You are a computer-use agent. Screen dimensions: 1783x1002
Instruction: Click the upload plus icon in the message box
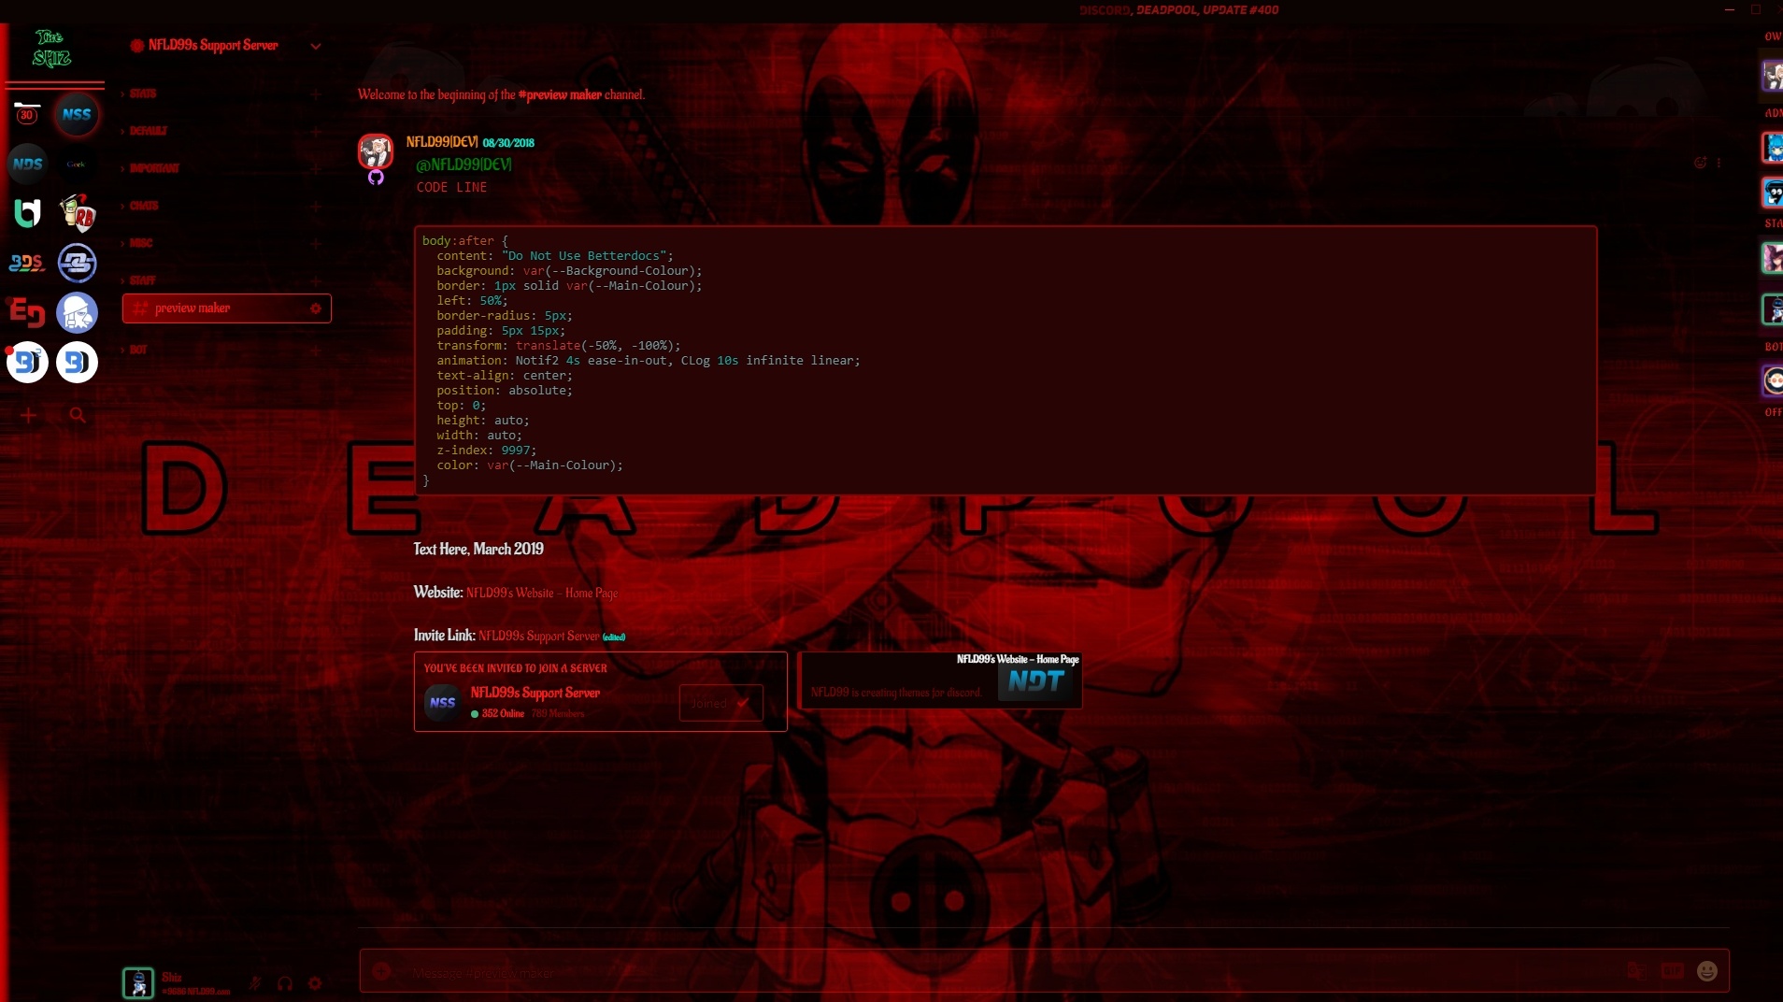click(x=381, y=971)
